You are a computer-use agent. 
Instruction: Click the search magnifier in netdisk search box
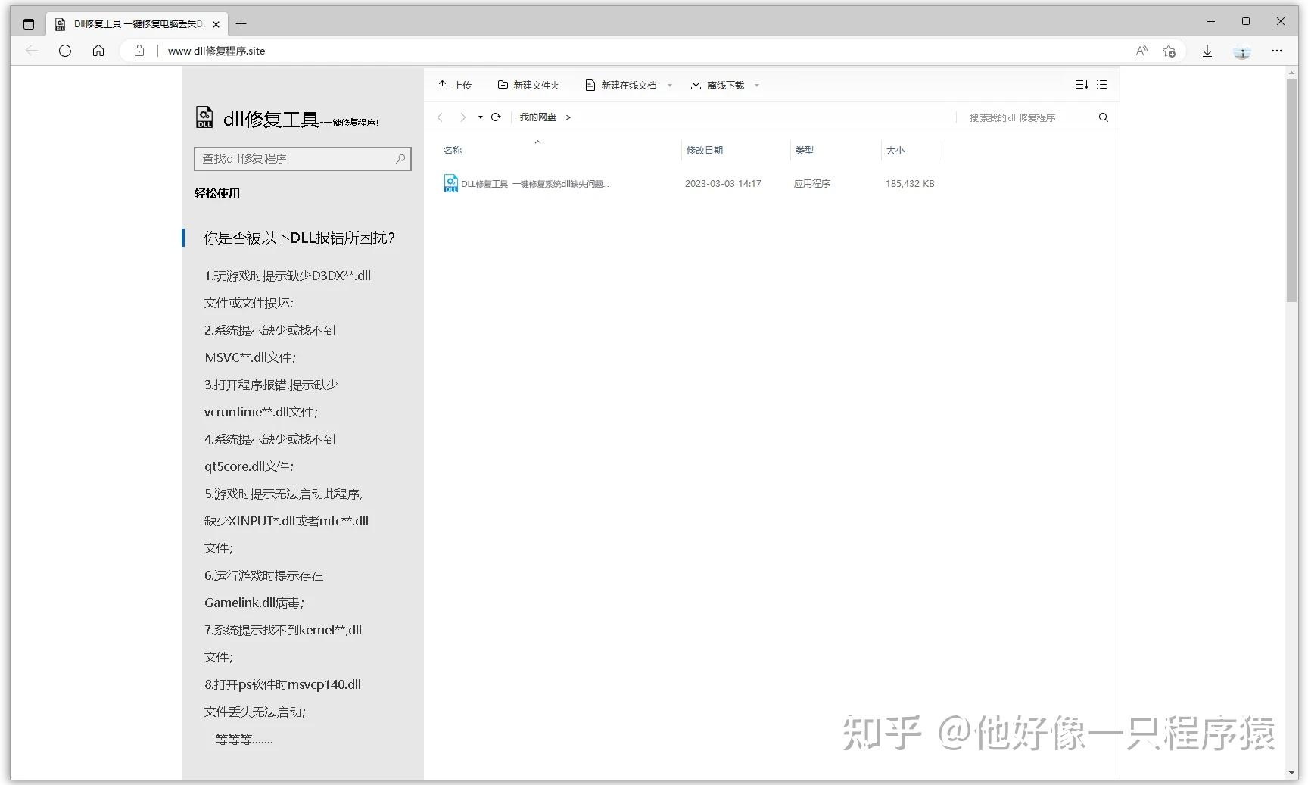[x=1103, y=117]
